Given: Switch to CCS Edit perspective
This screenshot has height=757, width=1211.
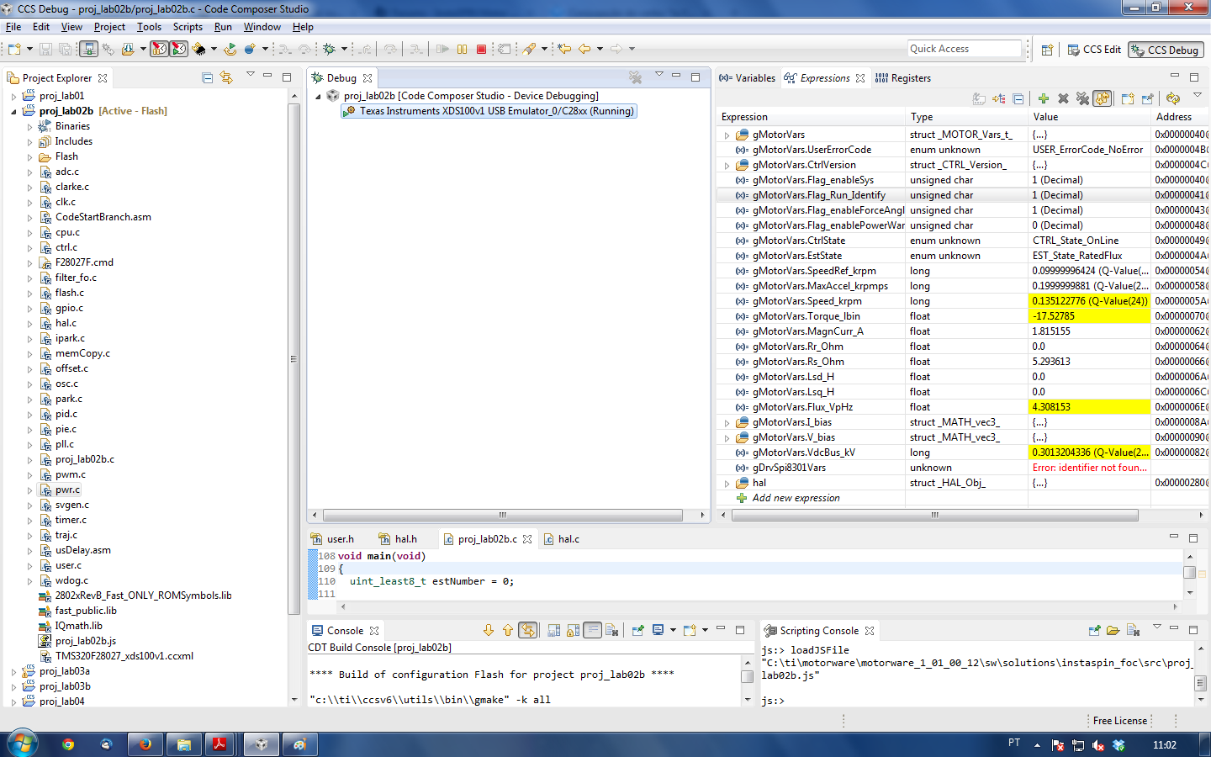Looking at the screenshot, I should coord(1094,50).
